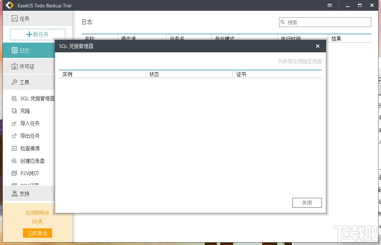
Task: Create a new task with 新任务 button
Action: point(38,34)
